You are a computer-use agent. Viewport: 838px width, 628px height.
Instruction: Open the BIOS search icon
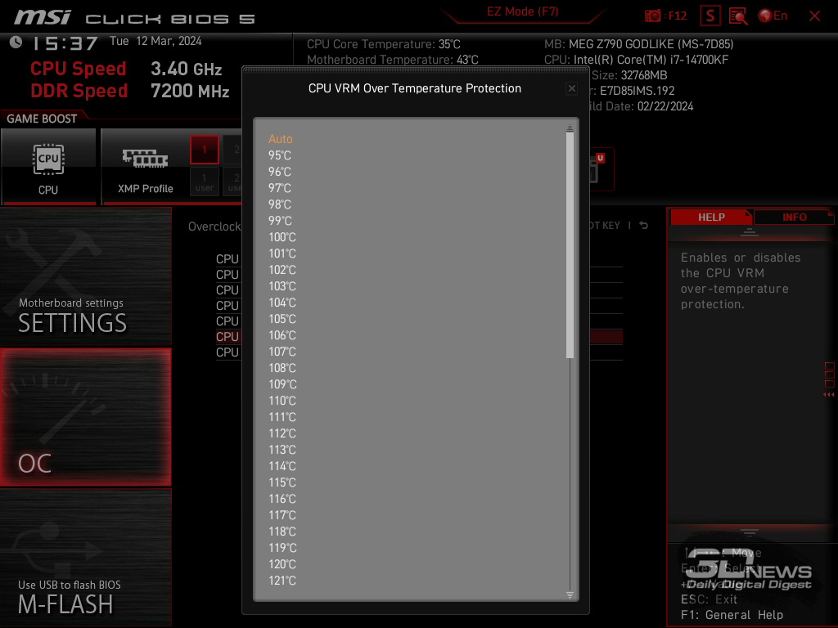738,16
